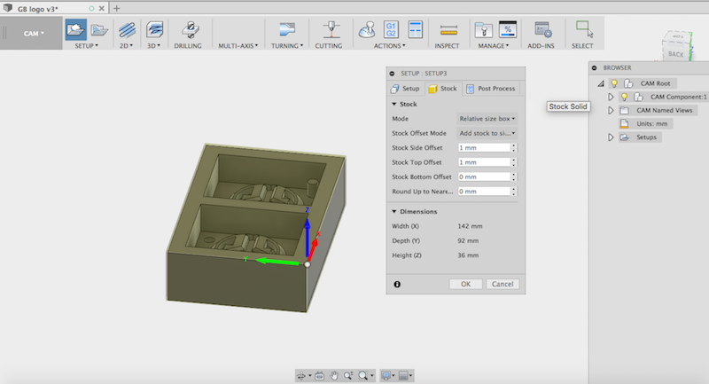709x384 pixels.
Task: Click the ViewCube BACK face
Action: pos(675,54)
